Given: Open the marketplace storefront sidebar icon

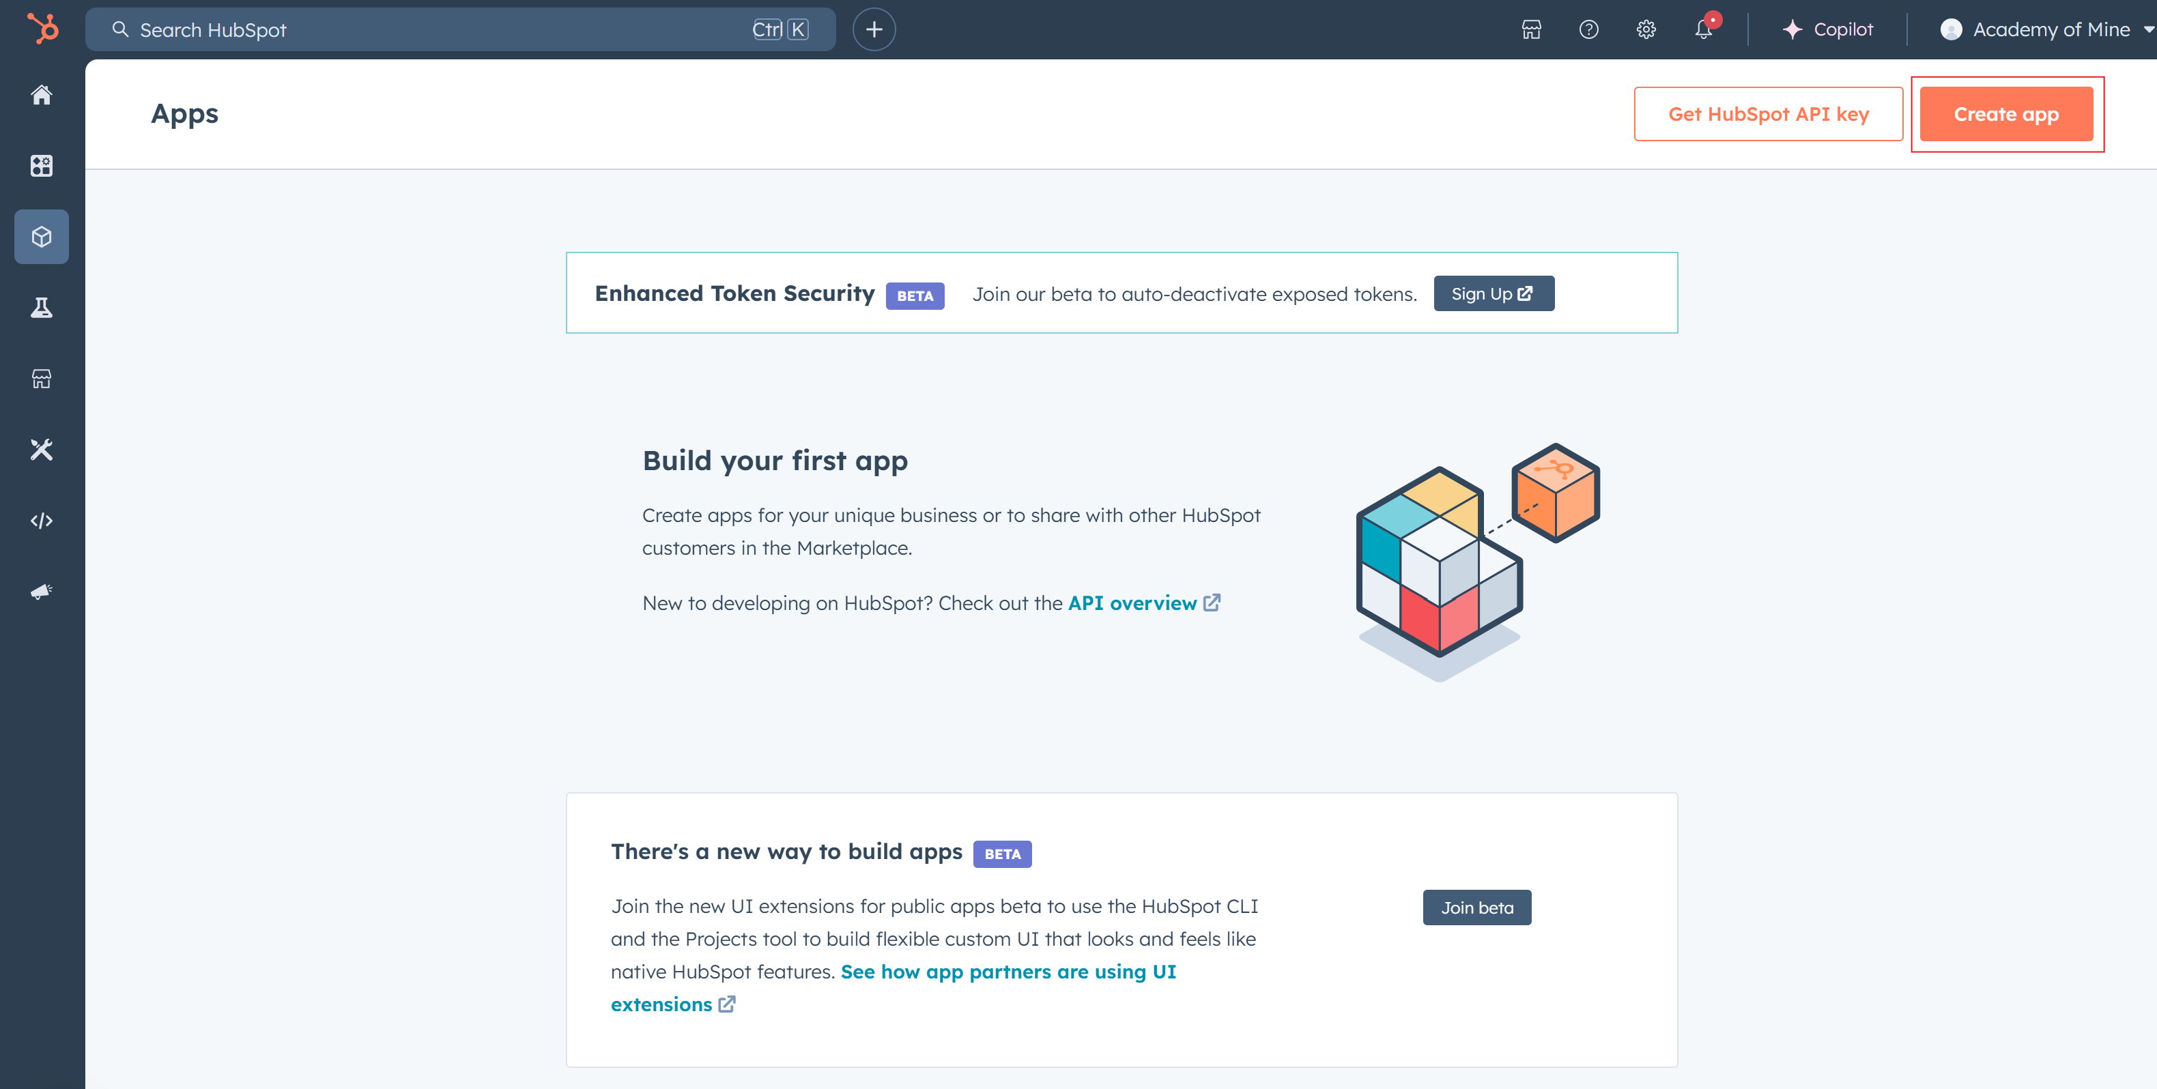Looking at the screenshot, I should coord(41,379).
